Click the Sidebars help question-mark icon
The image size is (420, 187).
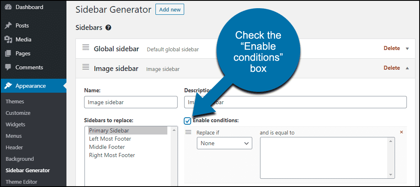pyautogui.click(x=108, y=27)
